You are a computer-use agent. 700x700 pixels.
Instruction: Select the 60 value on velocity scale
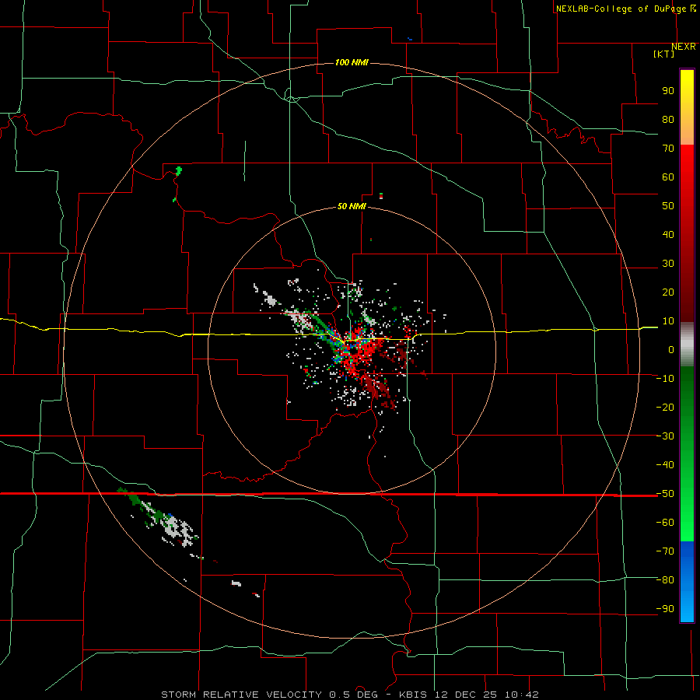tap(668, 177)
